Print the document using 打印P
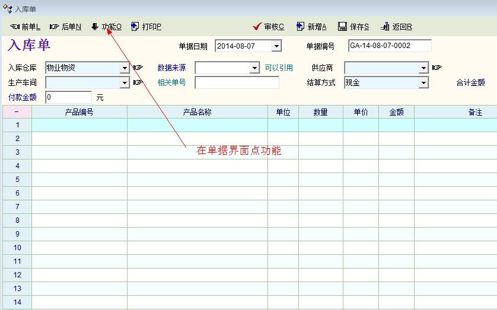The height and width of the screenshot is (310, 497). (146, 27)
